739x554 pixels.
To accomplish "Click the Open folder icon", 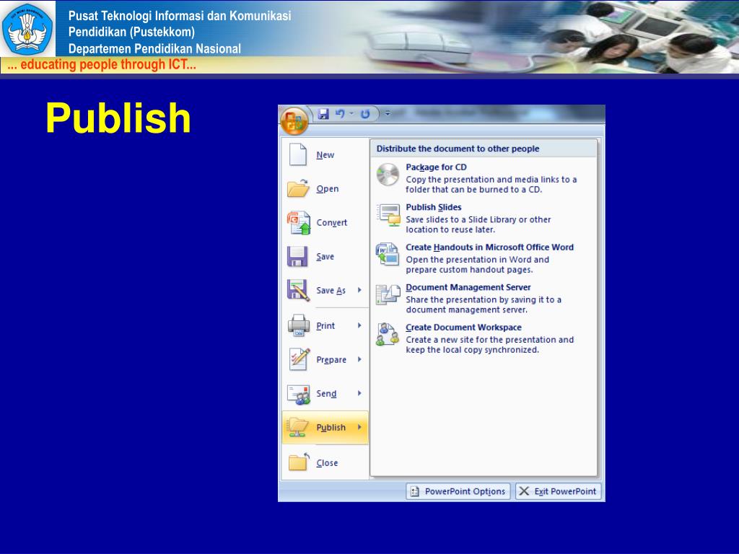I will click(x=298, y=188).
